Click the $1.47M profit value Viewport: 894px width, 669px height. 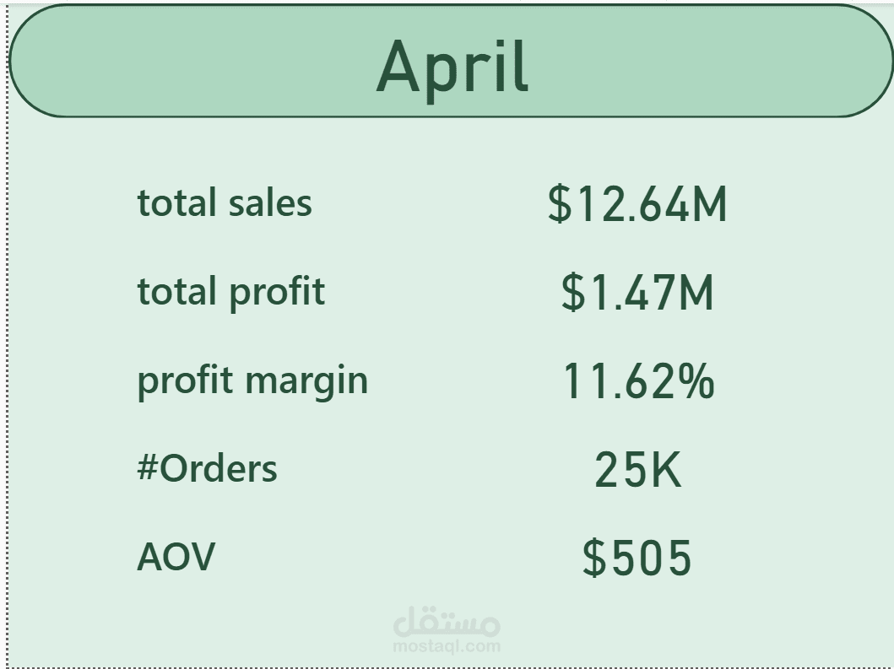point(637,293)
